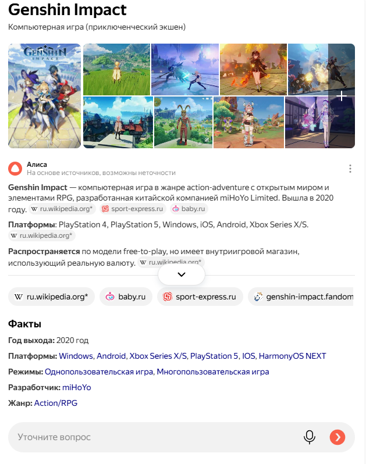
Task: Open the Многопользовательская игра mode link
Action: point(212,372)
